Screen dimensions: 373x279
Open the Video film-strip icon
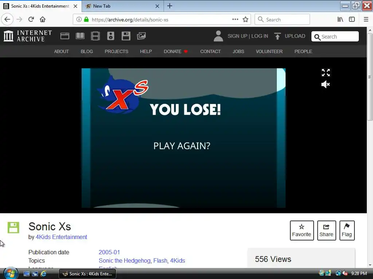(x=95, y=36)
